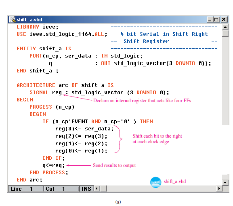The width and height of the screenshot is (233, 206).
Task: Click the n_cp'EVENT text in IF line
Action: click(71, 122)
